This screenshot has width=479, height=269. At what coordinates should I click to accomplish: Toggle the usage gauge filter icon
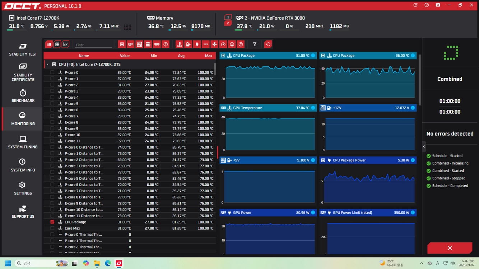(232, 44)
